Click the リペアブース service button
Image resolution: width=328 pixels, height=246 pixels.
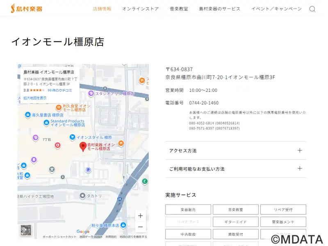pyautogui.click(x=188, y=222)
